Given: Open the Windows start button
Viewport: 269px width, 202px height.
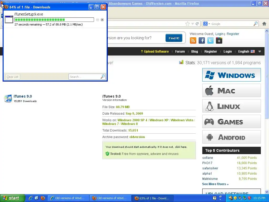Looking at the screenshot, I should coord(12,198).
